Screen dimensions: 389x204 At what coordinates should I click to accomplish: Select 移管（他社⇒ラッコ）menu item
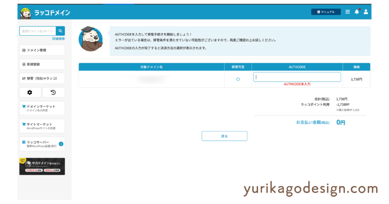click(42, 78)
